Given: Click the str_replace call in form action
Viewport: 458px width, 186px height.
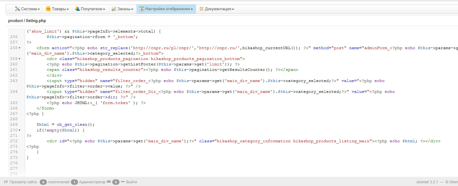Looking at the screenshot, I should [x=199, y=48].
